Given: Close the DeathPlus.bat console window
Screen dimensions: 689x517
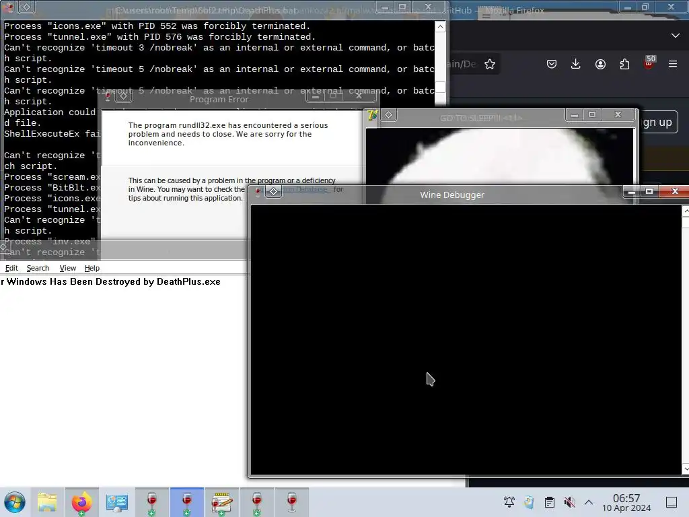Looking at the screenshot, I should (428, 7).
